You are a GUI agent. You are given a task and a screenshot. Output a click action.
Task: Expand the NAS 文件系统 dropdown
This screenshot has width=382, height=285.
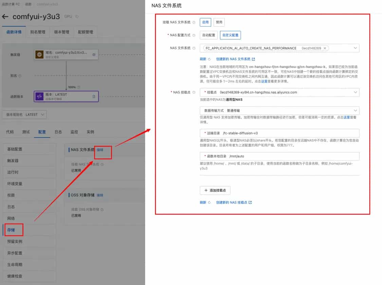click(355, 48)
